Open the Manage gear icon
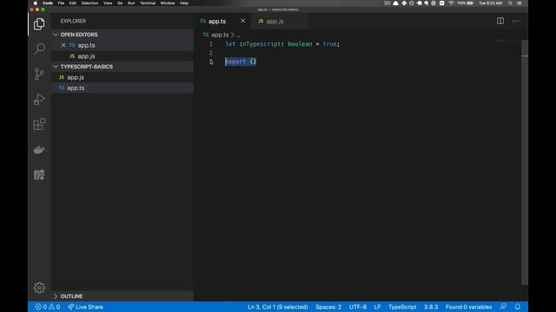Viewport: 556px width, 312px height. (x=39, y=288)
